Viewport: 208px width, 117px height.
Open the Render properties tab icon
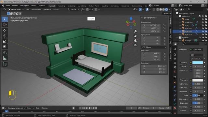tap(175, 55)
